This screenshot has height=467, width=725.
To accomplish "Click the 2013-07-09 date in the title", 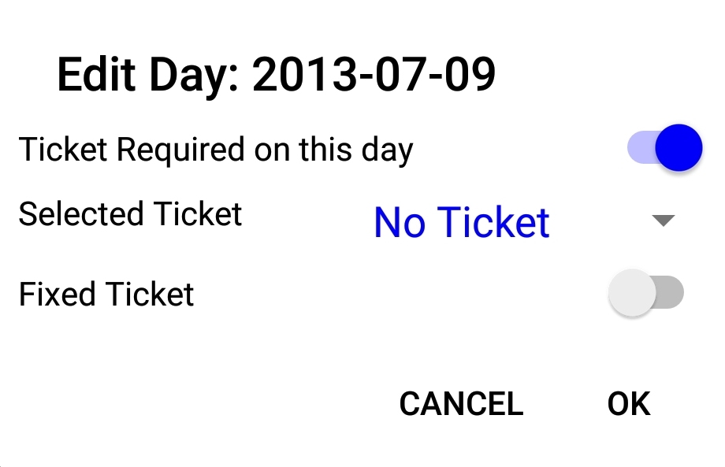I will coord(374,76).
